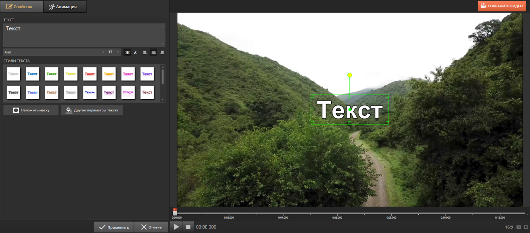Open the 16:9 aspect ratio selector

tap(509, 227)
